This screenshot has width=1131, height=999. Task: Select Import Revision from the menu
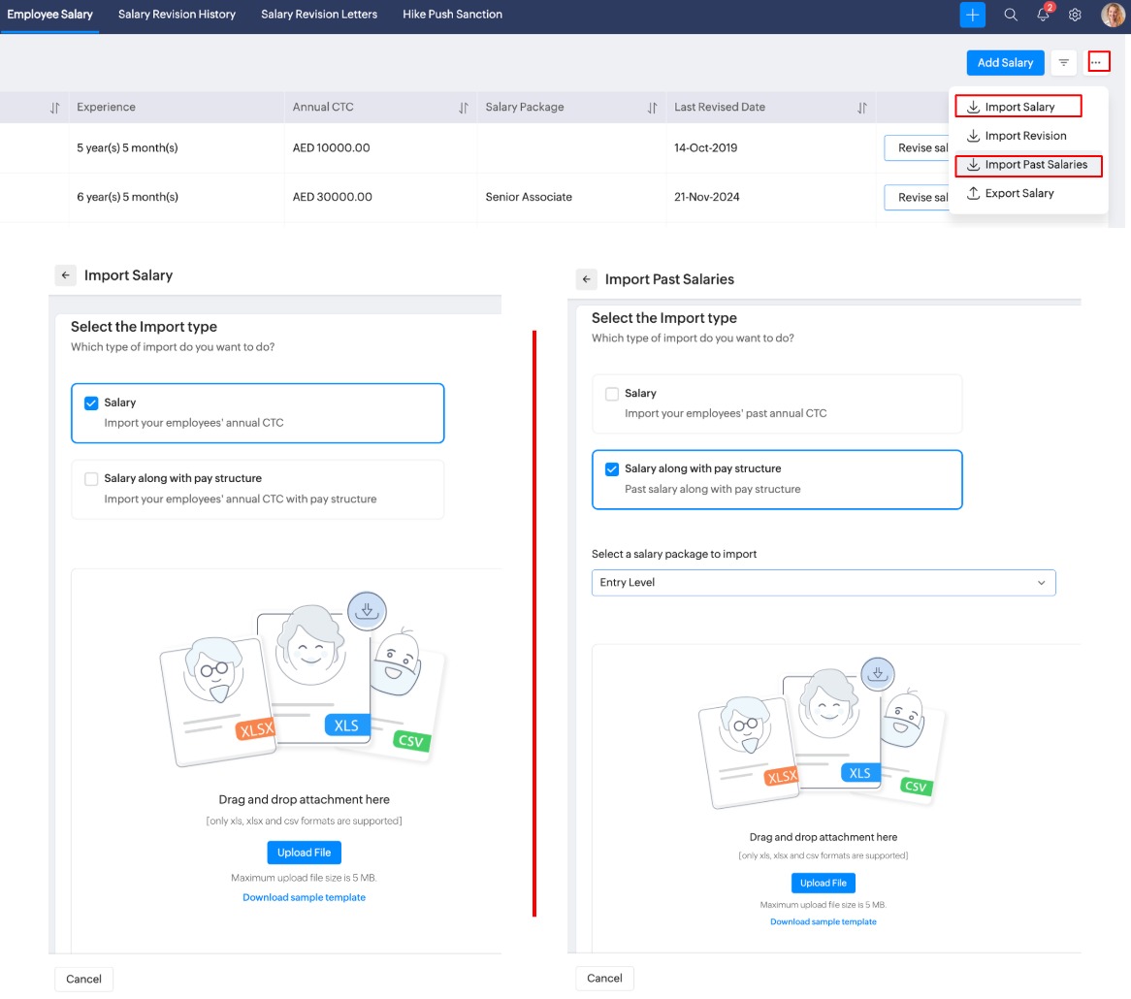click(x=1025, y=136)
